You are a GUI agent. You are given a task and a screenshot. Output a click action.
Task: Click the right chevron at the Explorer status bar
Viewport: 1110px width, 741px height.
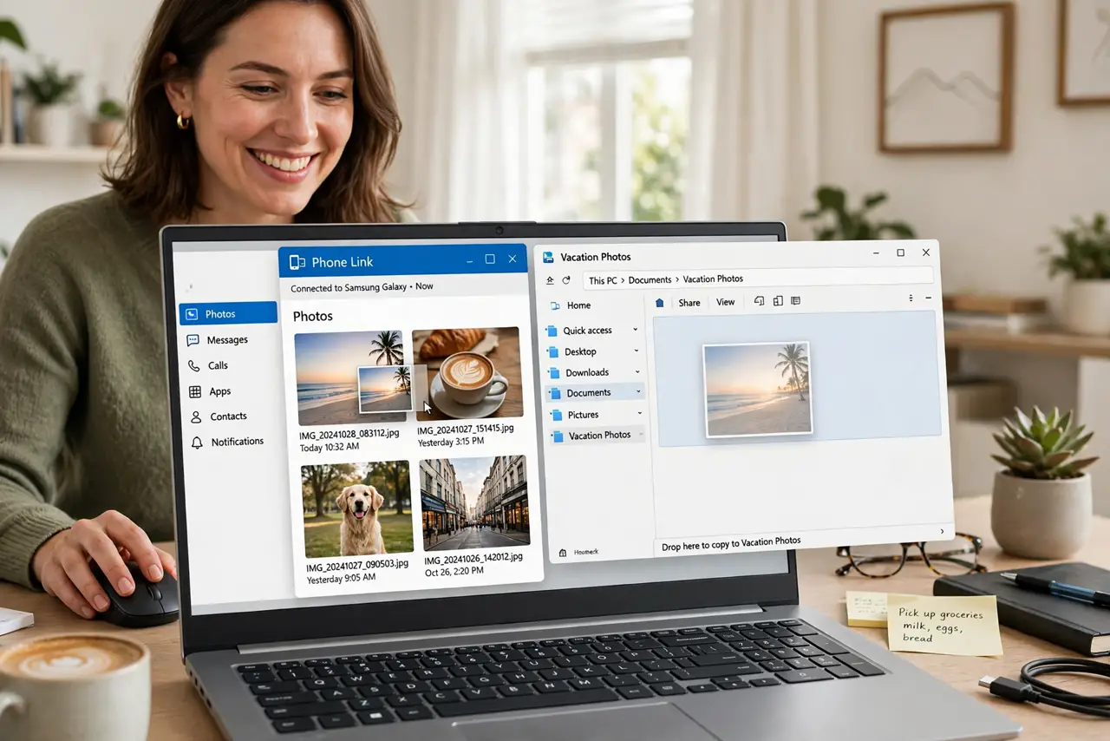(x=943, y=531)
